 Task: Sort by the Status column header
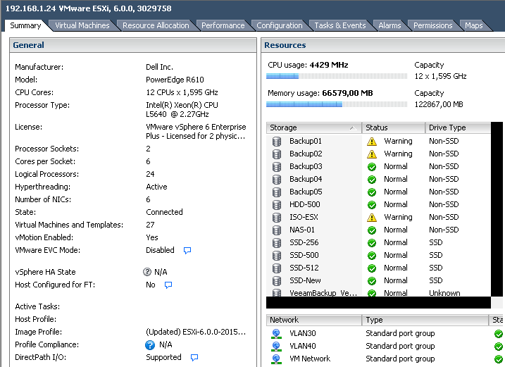point(393,128)
